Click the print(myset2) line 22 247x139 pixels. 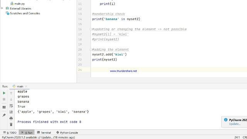tap(105, 59)
